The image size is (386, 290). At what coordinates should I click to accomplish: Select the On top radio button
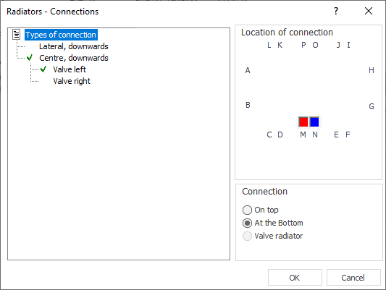[247, 210]
